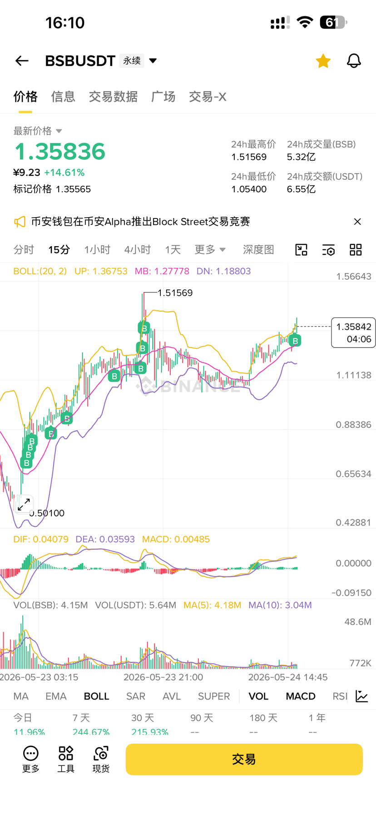Open the 深度图 depth chart
376x814 pixels.
click(258, 250)
